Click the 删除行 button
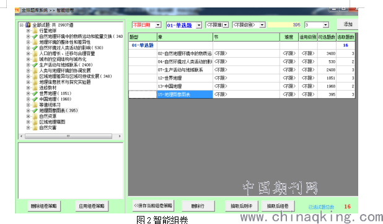Screen dimensions: 383x224 point(198,206)
